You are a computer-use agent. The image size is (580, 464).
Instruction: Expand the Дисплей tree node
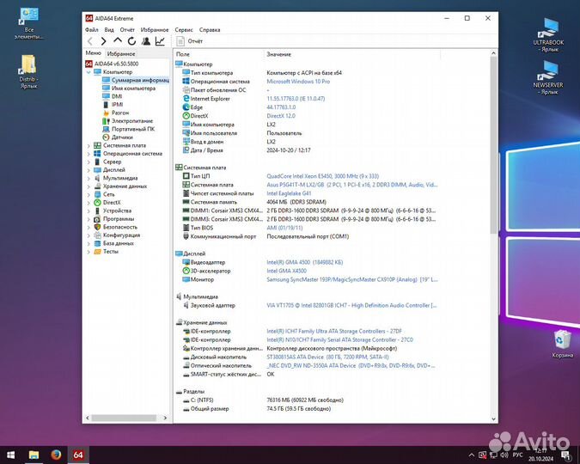tap(89, 170)
